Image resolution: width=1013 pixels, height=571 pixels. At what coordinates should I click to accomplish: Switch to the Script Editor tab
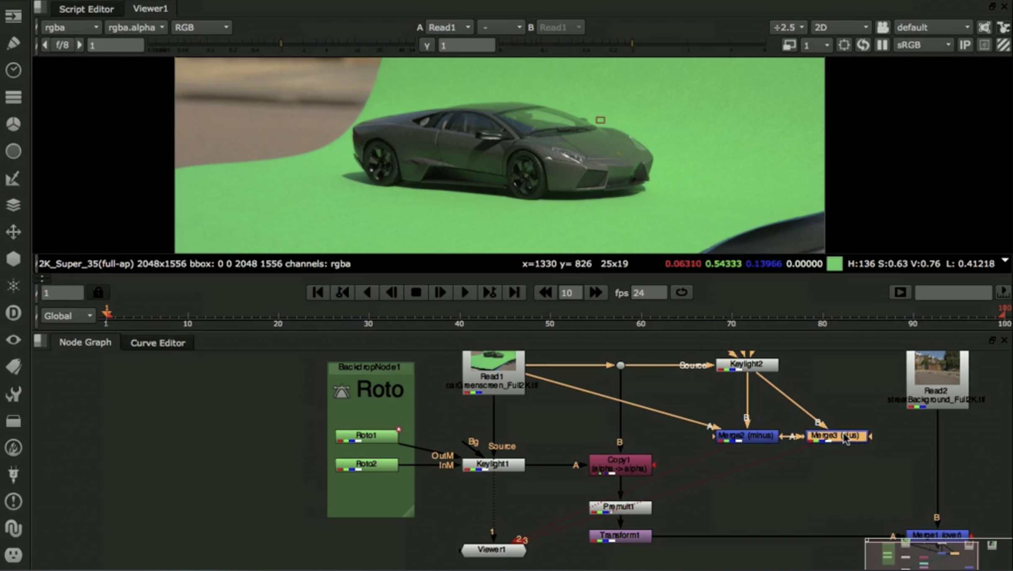click(86, 9)
